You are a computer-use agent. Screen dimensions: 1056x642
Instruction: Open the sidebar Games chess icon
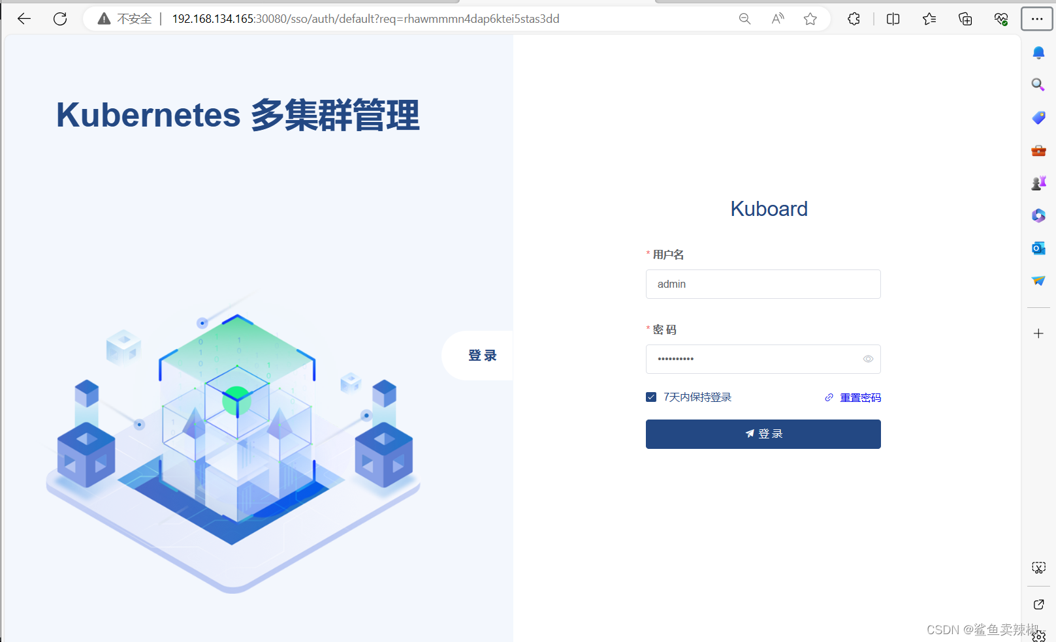1038,183
